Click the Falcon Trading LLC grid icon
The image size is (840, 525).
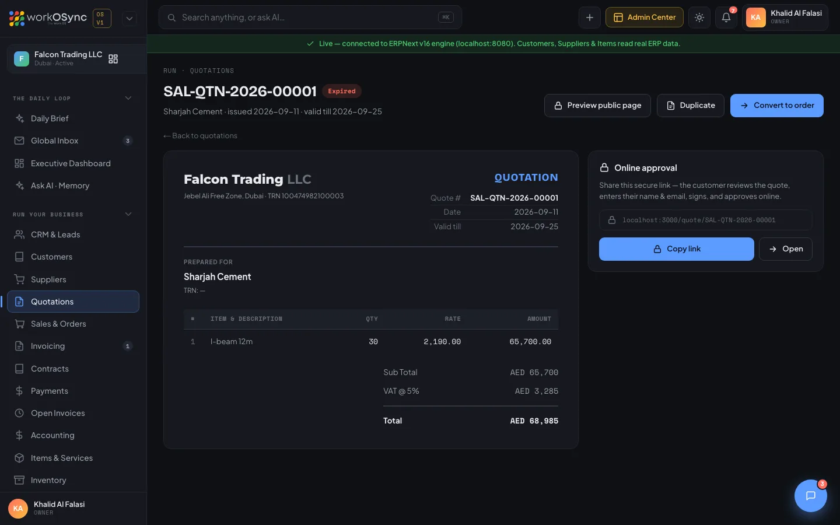point(113,59)
